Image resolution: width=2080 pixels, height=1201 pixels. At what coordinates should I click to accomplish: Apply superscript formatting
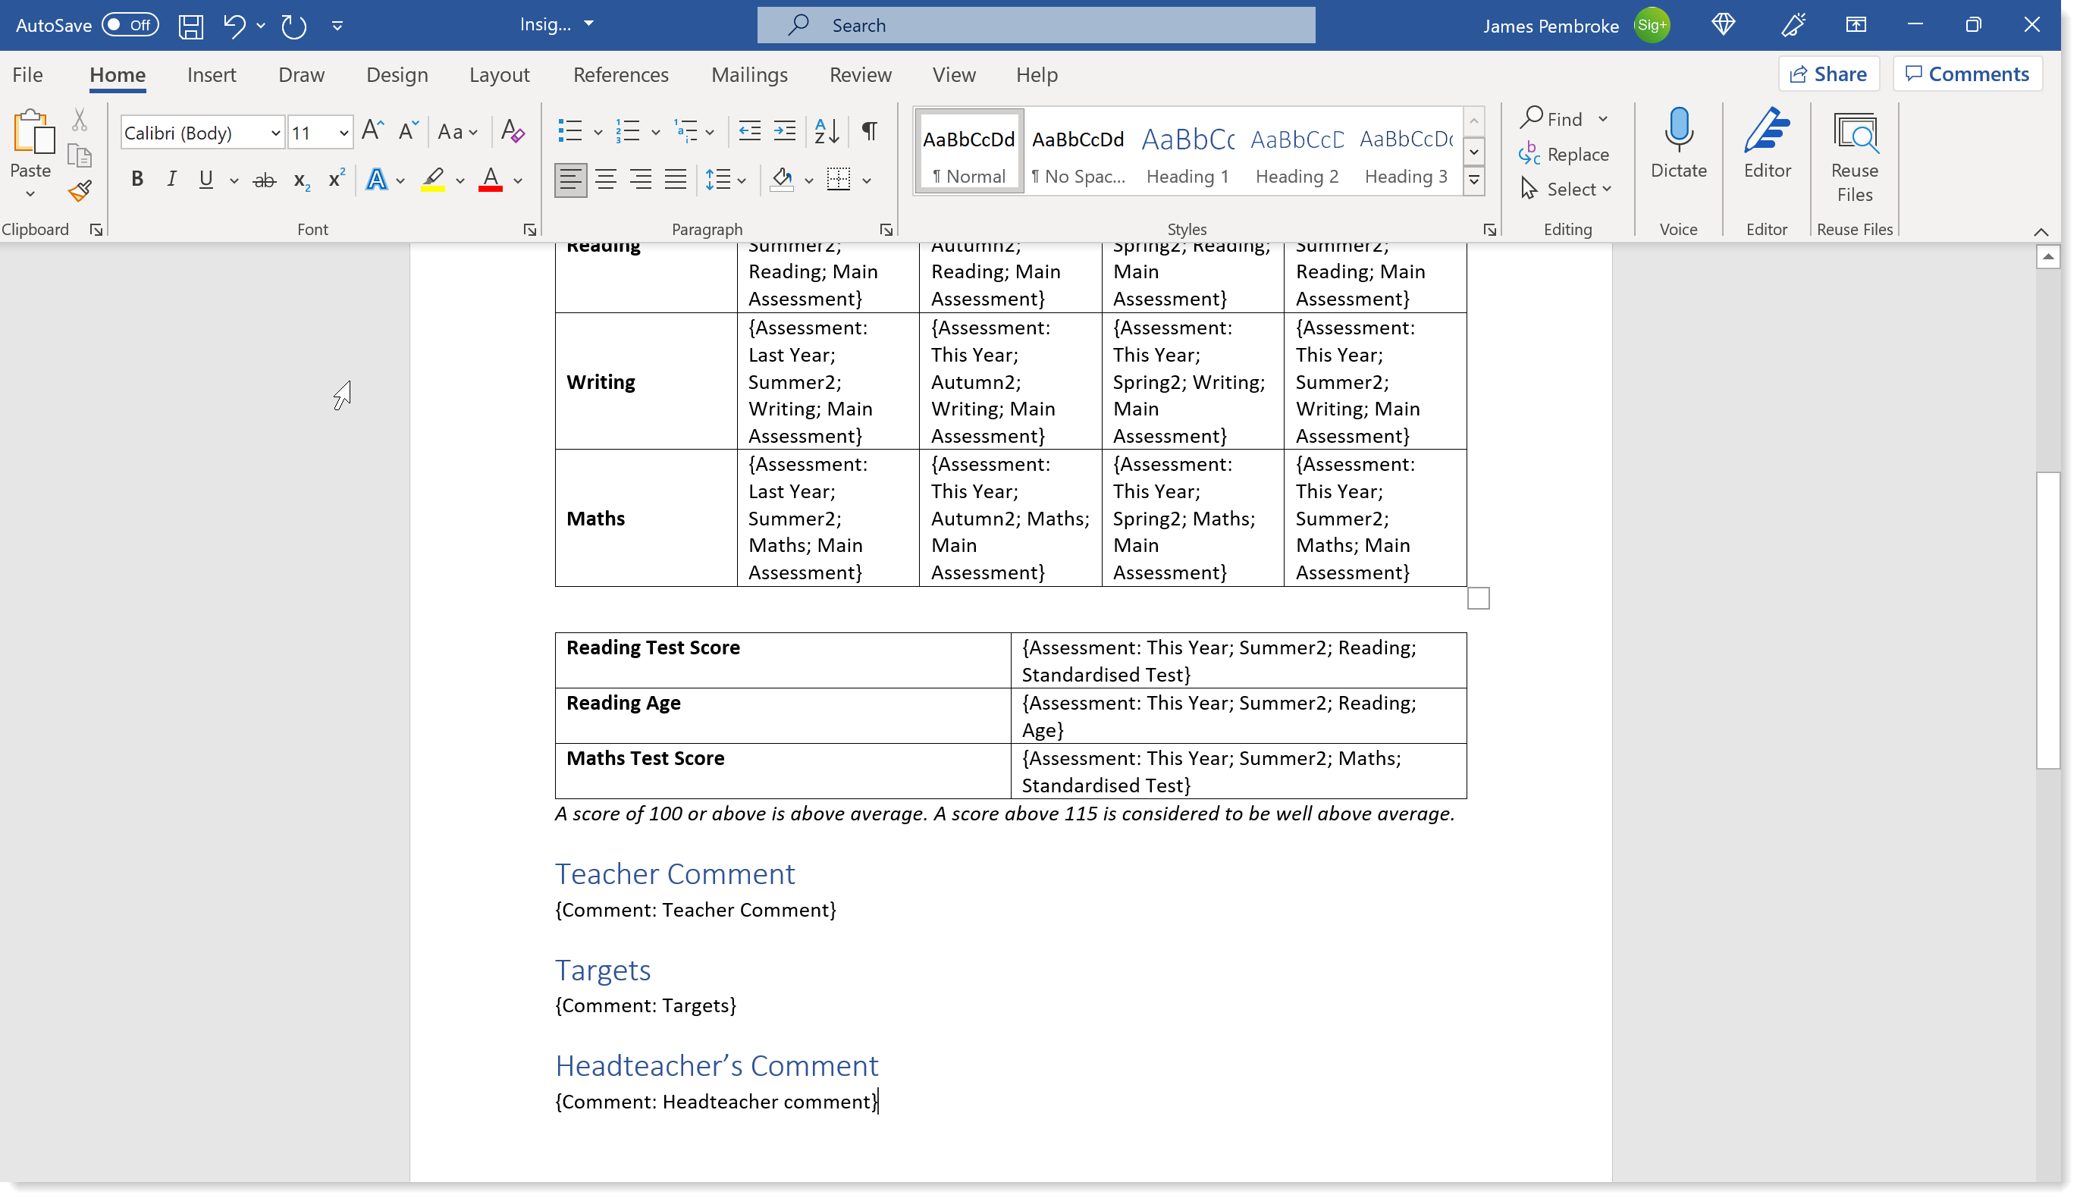click(x=336, y=179)
